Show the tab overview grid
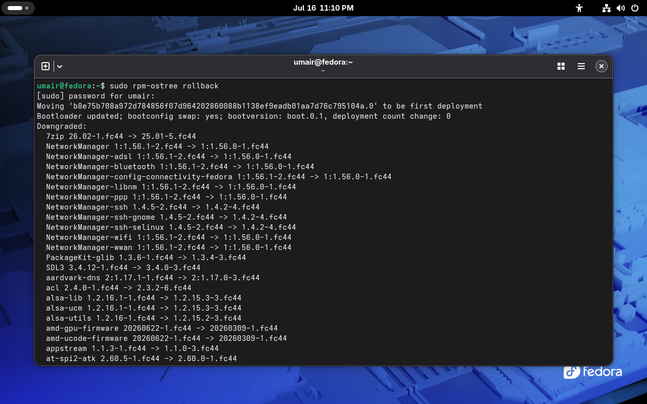This screenshot has width=647, height=404. (x=561, y=66)
